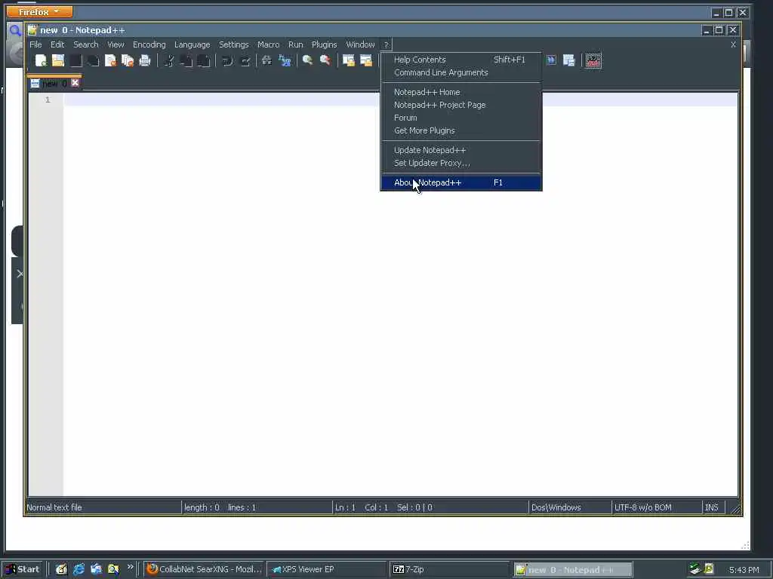Click the Save toolbar icon

pos(75,60)
